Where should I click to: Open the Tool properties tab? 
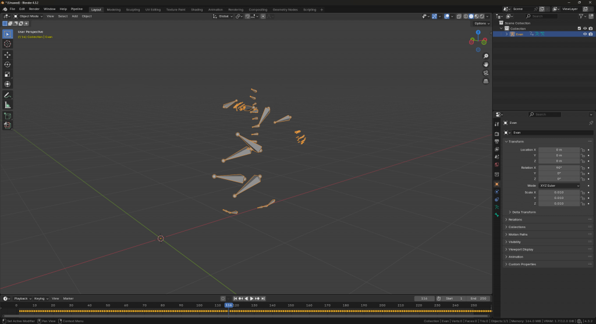point(497,124)
